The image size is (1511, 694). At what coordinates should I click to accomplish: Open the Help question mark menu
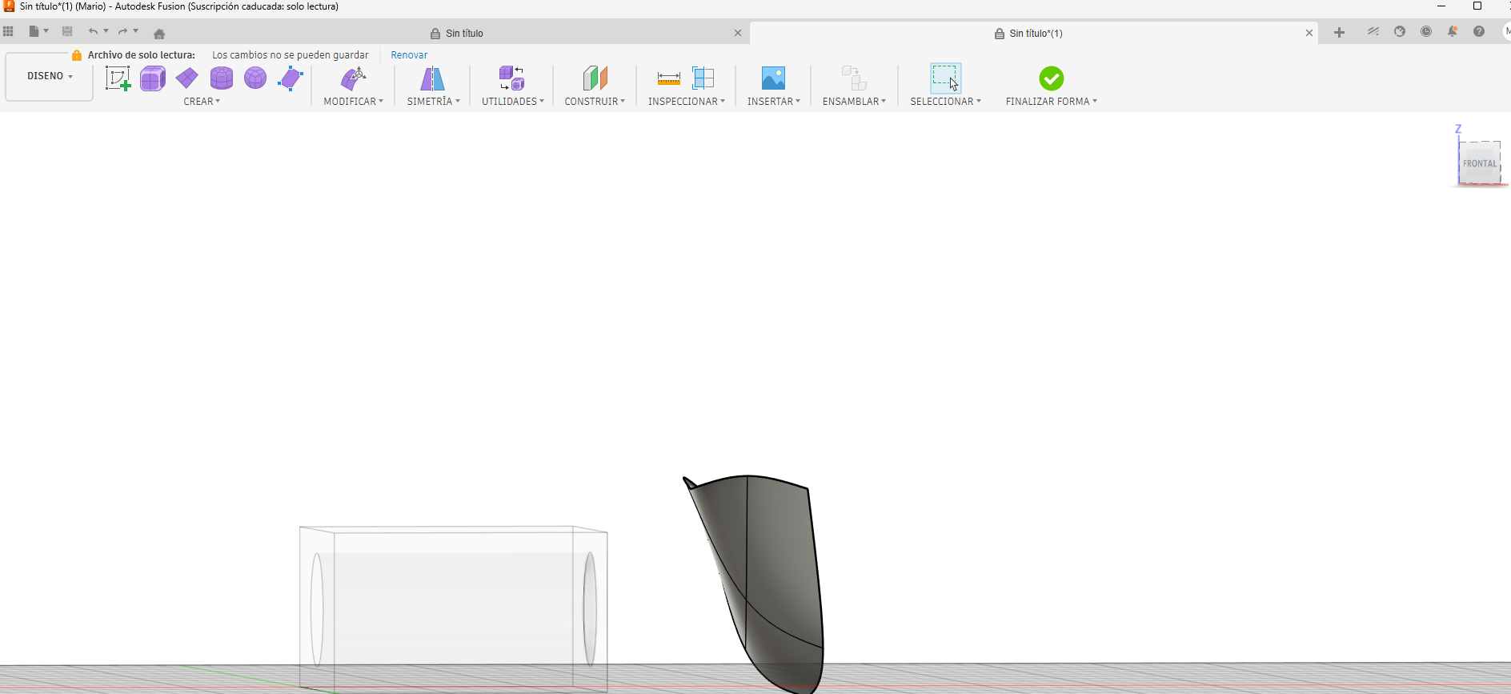tap(1479, 32)
